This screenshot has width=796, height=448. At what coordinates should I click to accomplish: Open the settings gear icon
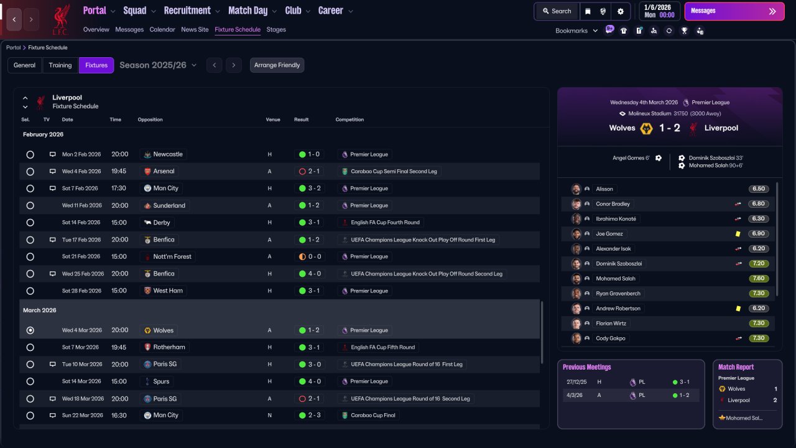(620, 11)
